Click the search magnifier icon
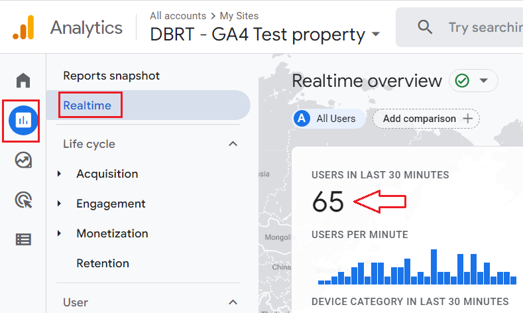 [425, 27]
